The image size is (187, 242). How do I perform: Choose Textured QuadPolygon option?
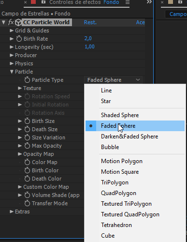[135, 214]
